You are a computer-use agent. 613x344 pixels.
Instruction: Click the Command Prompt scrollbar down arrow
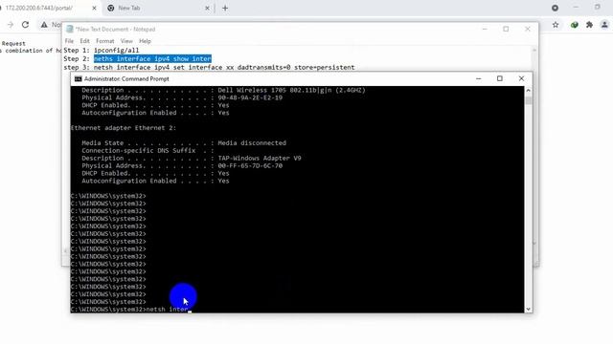click(528, 309)
